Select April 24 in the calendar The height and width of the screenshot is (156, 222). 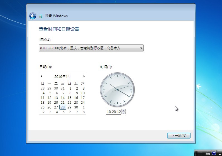tap(83, 103)
